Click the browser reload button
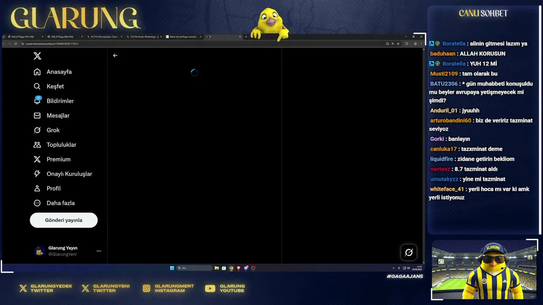 [16, 44]
